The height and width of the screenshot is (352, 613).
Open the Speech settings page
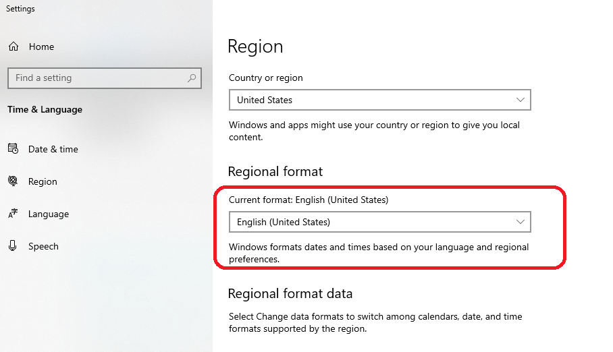(x=43, y=246)
